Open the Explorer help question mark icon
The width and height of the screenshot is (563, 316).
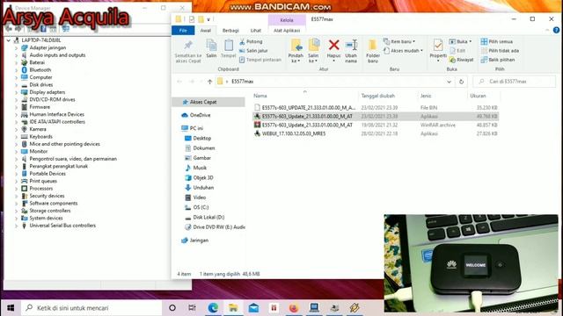point(556,31)
